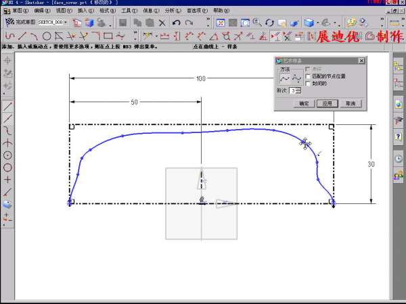Open the SKETCH_000 name dropdown
This screenshot has height=304, width=406.
[x=66, y=22]
